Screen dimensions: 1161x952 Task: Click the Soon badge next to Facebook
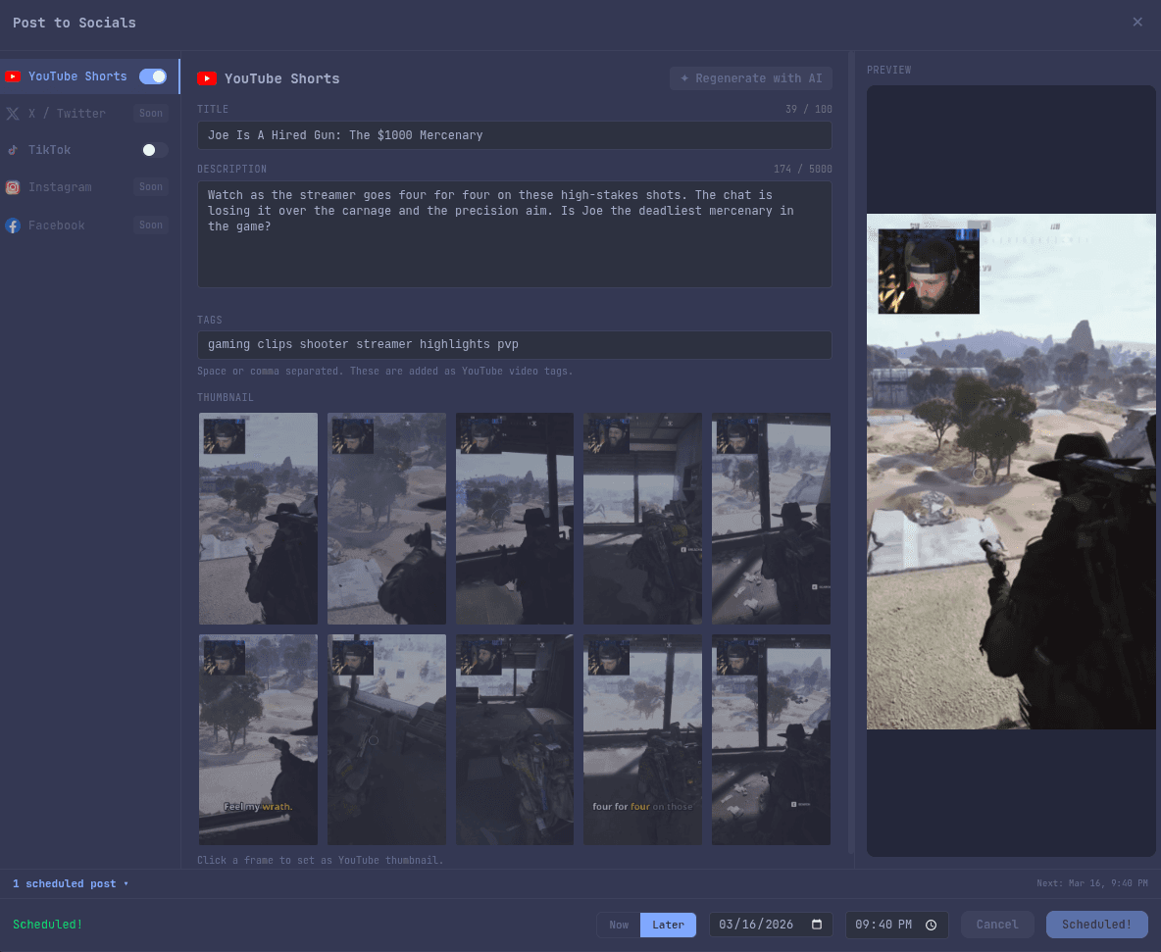point(151,225)
